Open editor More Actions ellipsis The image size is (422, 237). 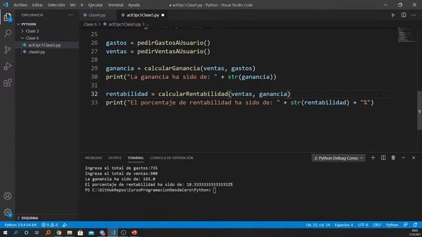coord(413,15)
